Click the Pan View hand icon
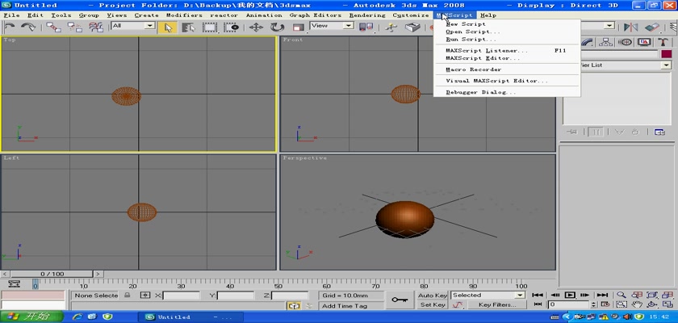The width and height of the screenshot is (678, 323). (636, 305)
